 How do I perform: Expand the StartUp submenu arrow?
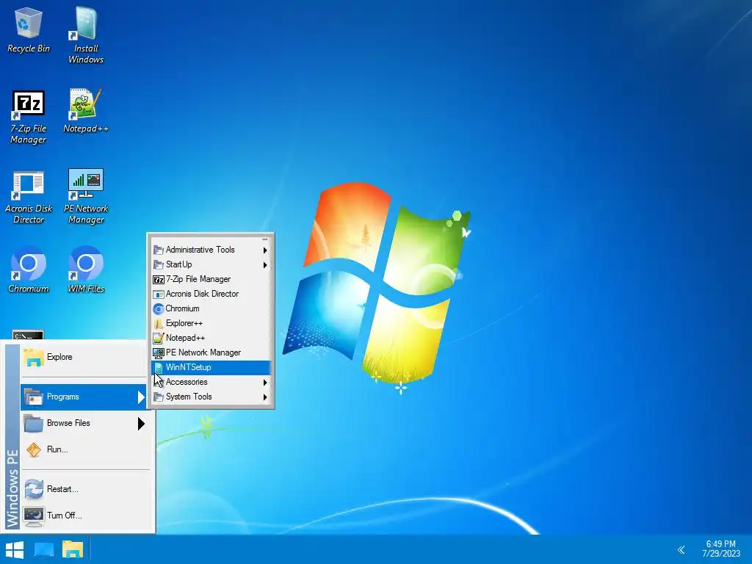265,264
